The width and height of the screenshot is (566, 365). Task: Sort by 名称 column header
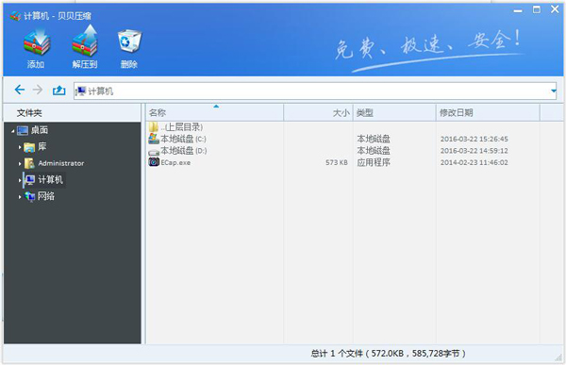click(x=215, y=112)
